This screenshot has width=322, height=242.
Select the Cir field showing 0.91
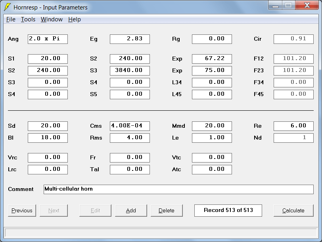coord(293,39)
